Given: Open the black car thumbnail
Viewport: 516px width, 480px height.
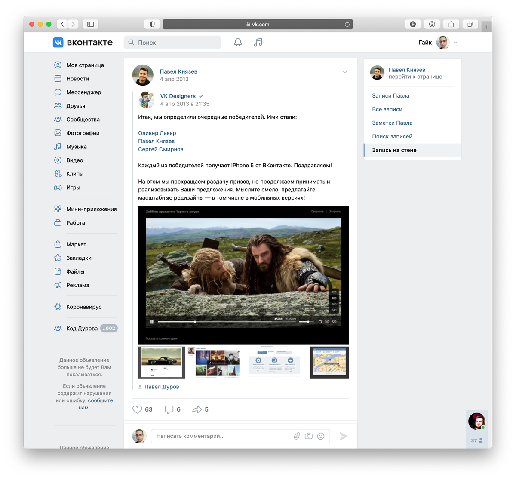Looking at the screenshot, I should [162, 363].
